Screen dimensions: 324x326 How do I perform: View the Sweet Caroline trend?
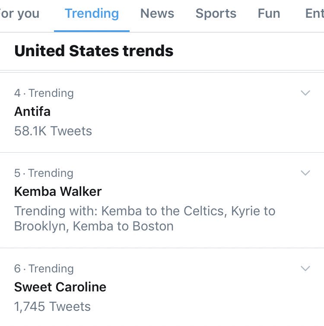[60, 287]
